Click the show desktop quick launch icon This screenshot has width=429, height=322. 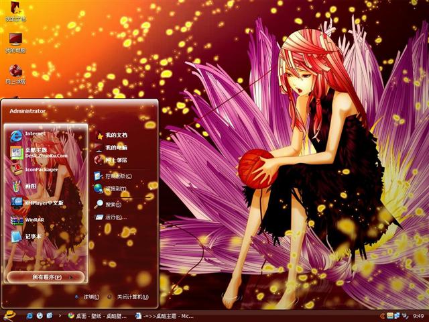(50, 316)
